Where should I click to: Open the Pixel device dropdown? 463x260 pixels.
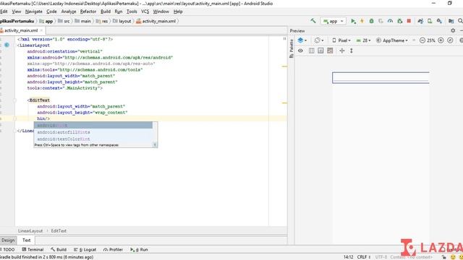point(341,40)
